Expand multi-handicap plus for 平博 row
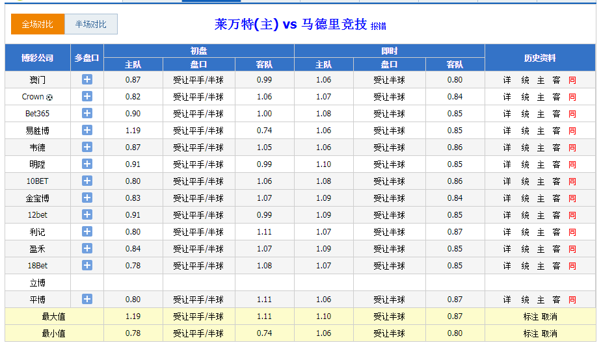This screenshot has width=601, height=347. coord(87,299)
